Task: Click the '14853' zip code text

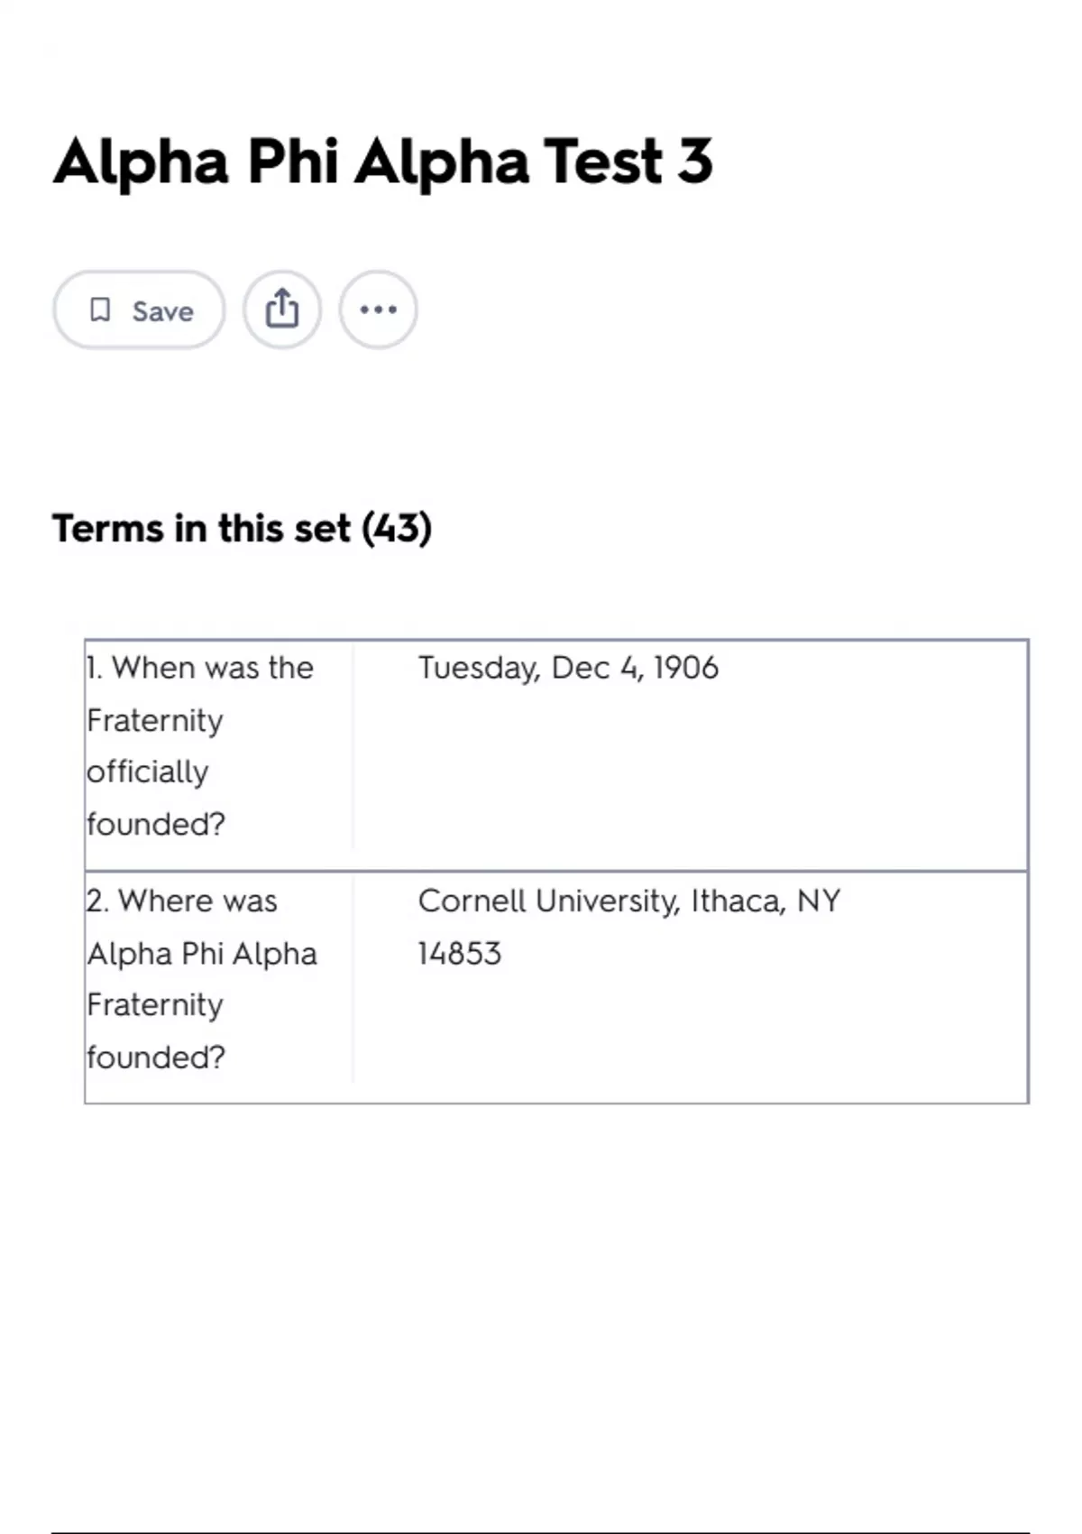Action: (x=460, y=954)
